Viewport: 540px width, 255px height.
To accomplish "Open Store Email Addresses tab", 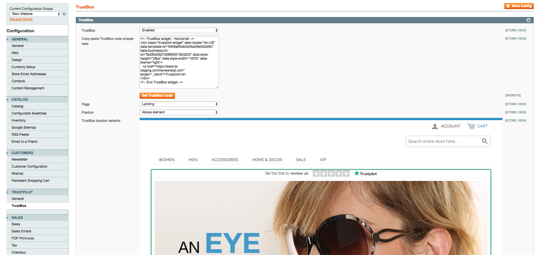I will (x=37, y=74).
